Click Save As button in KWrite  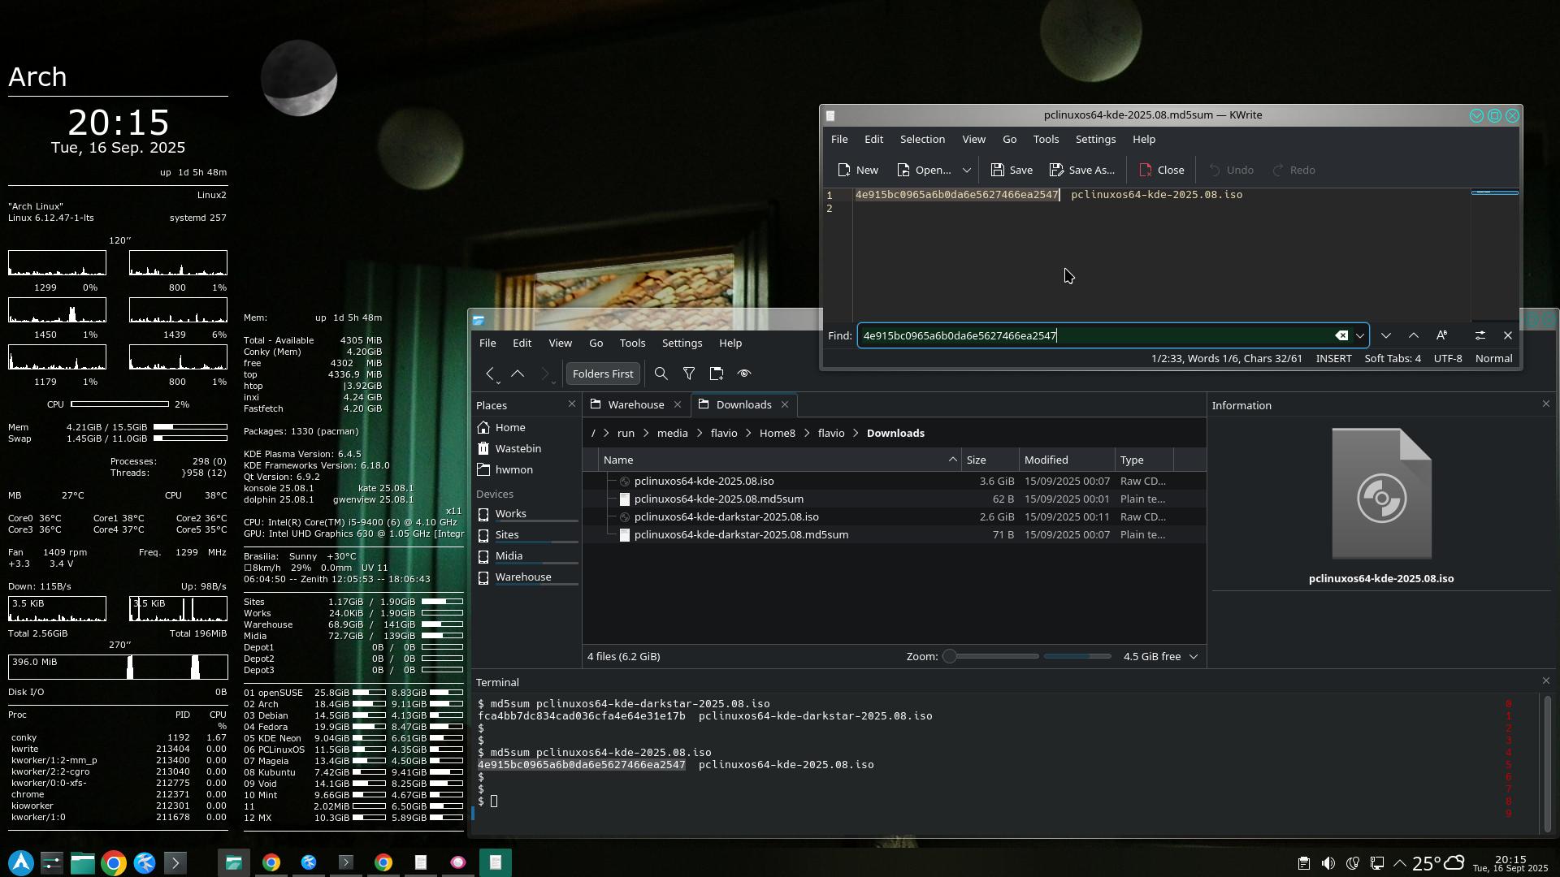click(1082, 170)
